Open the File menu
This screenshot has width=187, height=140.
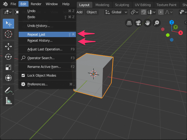click(13, 4)
